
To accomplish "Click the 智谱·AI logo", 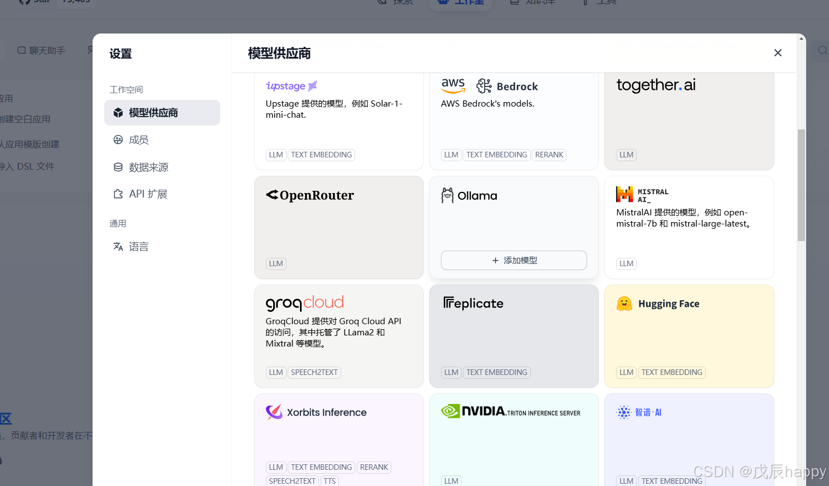I will [x=639, y=412].
